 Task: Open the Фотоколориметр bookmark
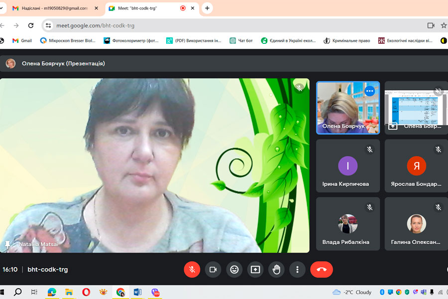point(131,41)
